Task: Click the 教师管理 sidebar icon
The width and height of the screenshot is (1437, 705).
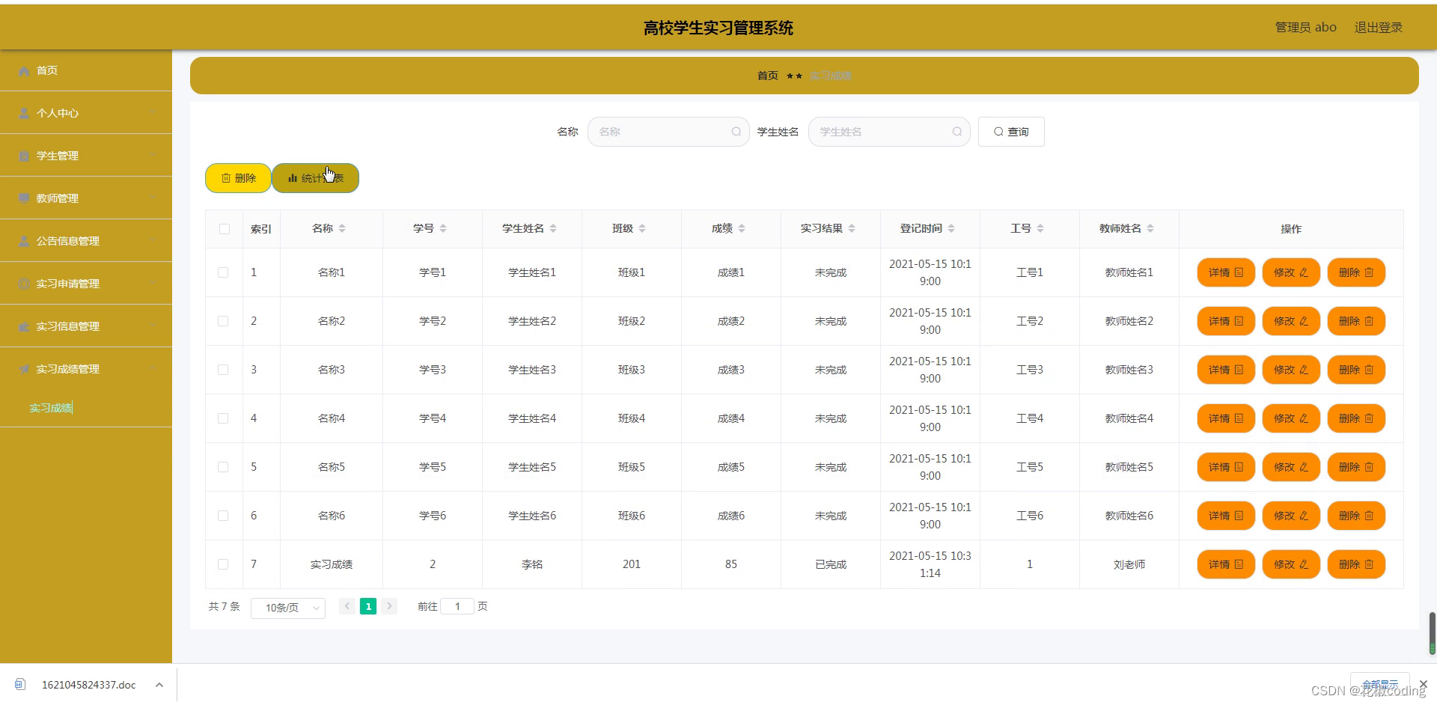Action: [x=23, y=198]
